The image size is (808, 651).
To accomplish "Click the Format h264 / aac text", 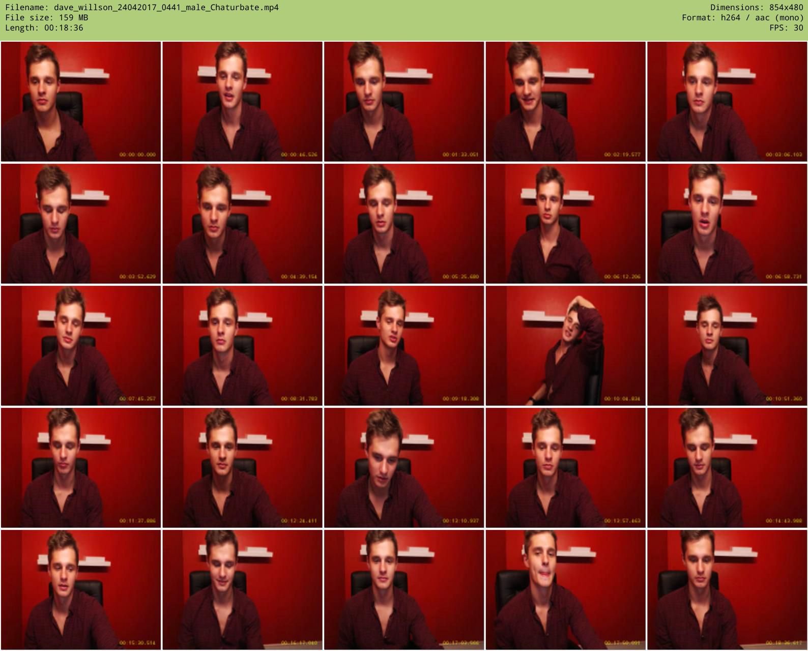I will pos(742,18).
